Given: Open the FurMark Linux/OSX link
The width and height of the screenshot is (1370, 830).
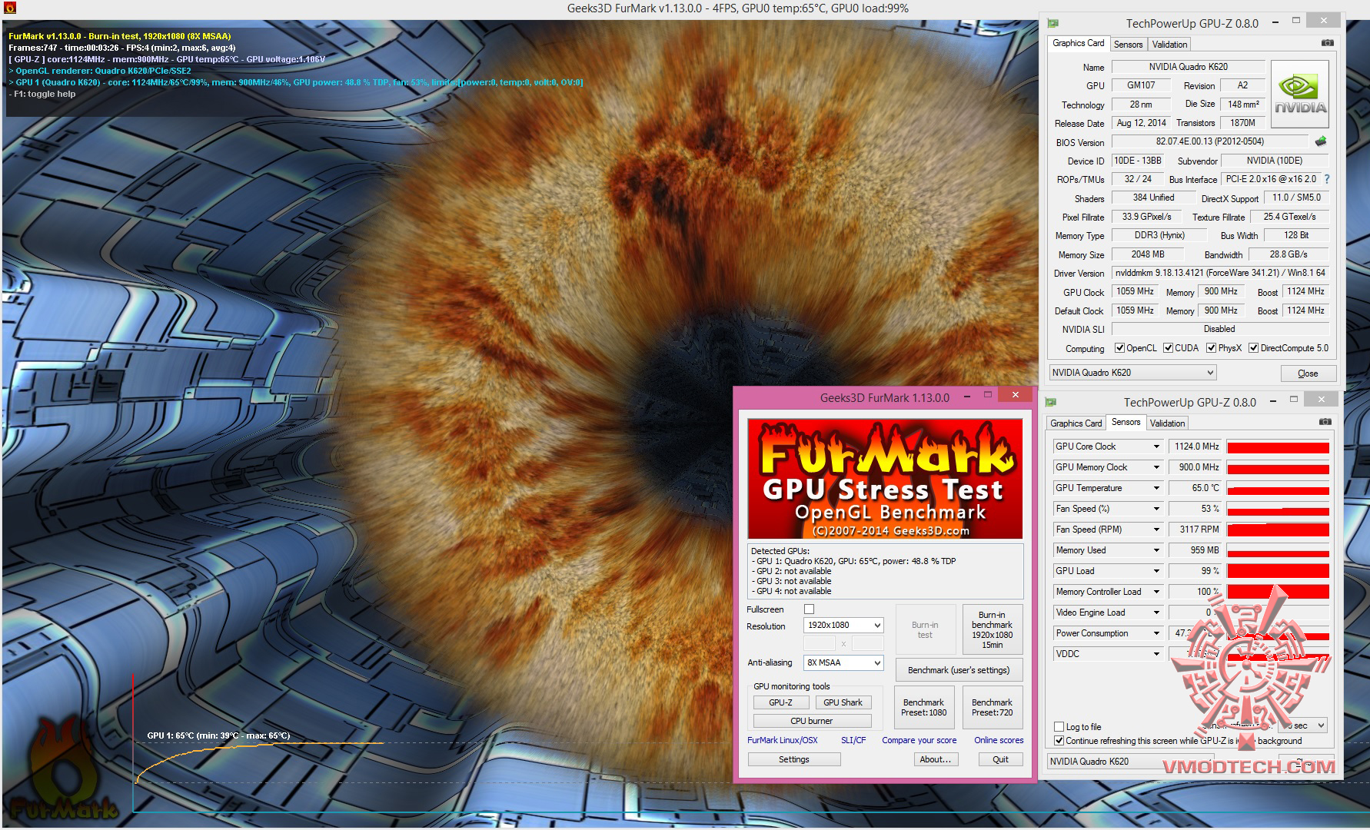Looking at the screenshot, I should 783,740.
